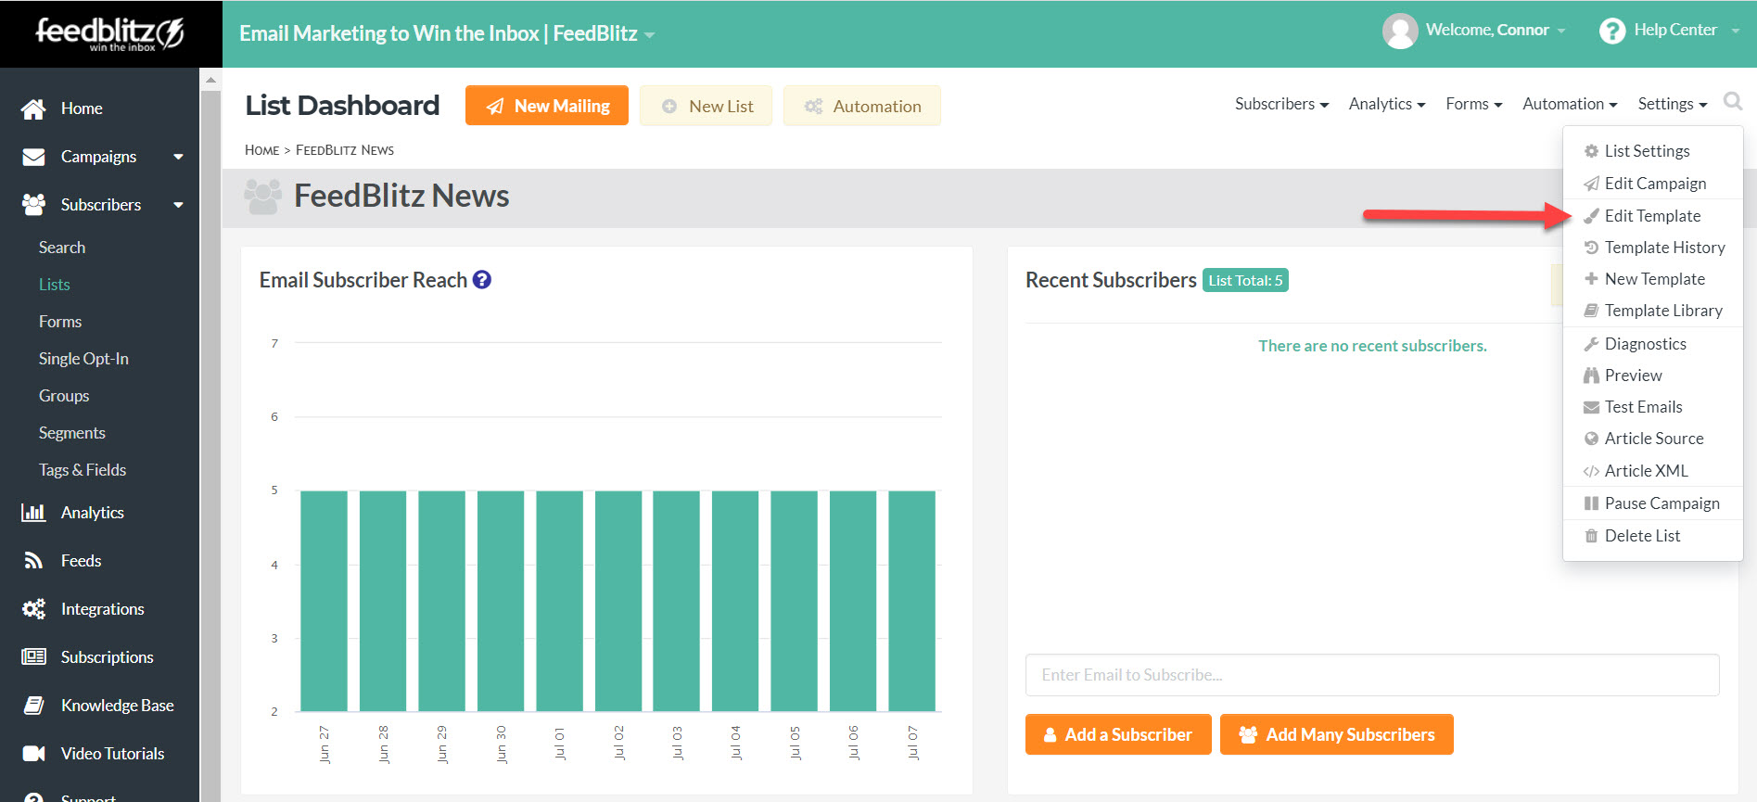Click the user avatar icon
This screenshot has width=1757, height=802.
tap(1400, 31)
